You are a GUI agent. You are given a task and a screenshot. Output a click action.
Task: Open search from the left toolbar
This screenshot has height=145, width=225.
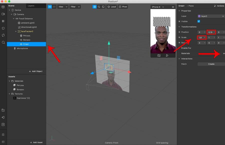tap(3, 42)
